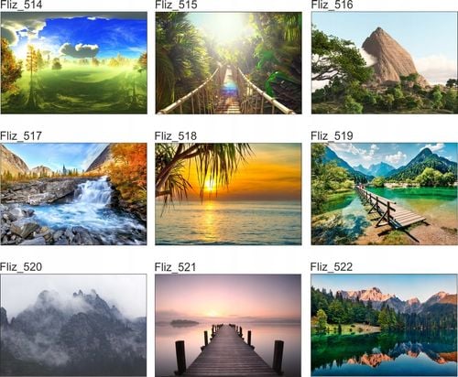Choose the Fliz_516 rocky peak picture
Image resolution: width=458 pixels, height=377 pixels.
pos(385,63)
